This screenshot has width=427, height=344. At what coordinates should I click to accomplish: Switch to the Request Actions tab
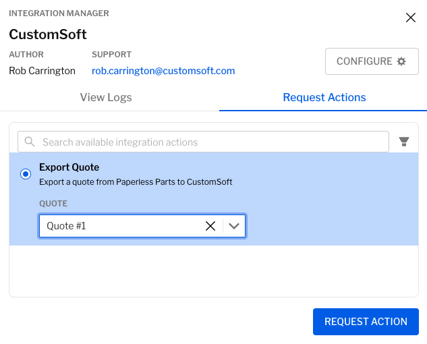(x=324, y=97)
